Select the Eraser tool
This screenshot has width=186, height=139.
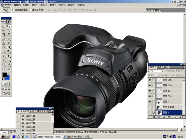[x=4, y=47]
